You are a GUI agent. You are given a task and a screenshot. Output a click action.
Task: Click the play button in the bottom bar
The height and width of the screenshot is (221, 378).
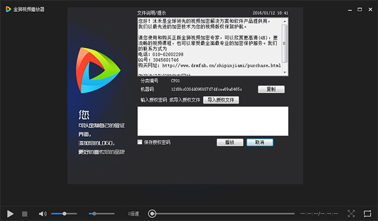10,214
